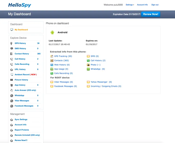Screen dimensions: 175x143
Task: Click the green WhatsApp (0) icon
Action: tap(88, 69)
